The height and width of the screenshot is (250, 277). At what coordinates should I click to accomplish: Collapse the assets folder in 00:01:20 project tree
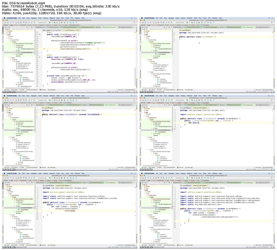(11, 139)
